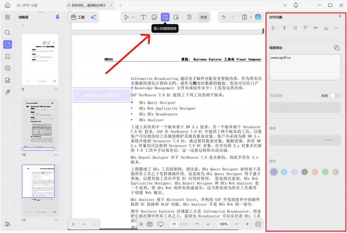Select the image editing tool
347x233 pixels.
(x=154, y=17)
